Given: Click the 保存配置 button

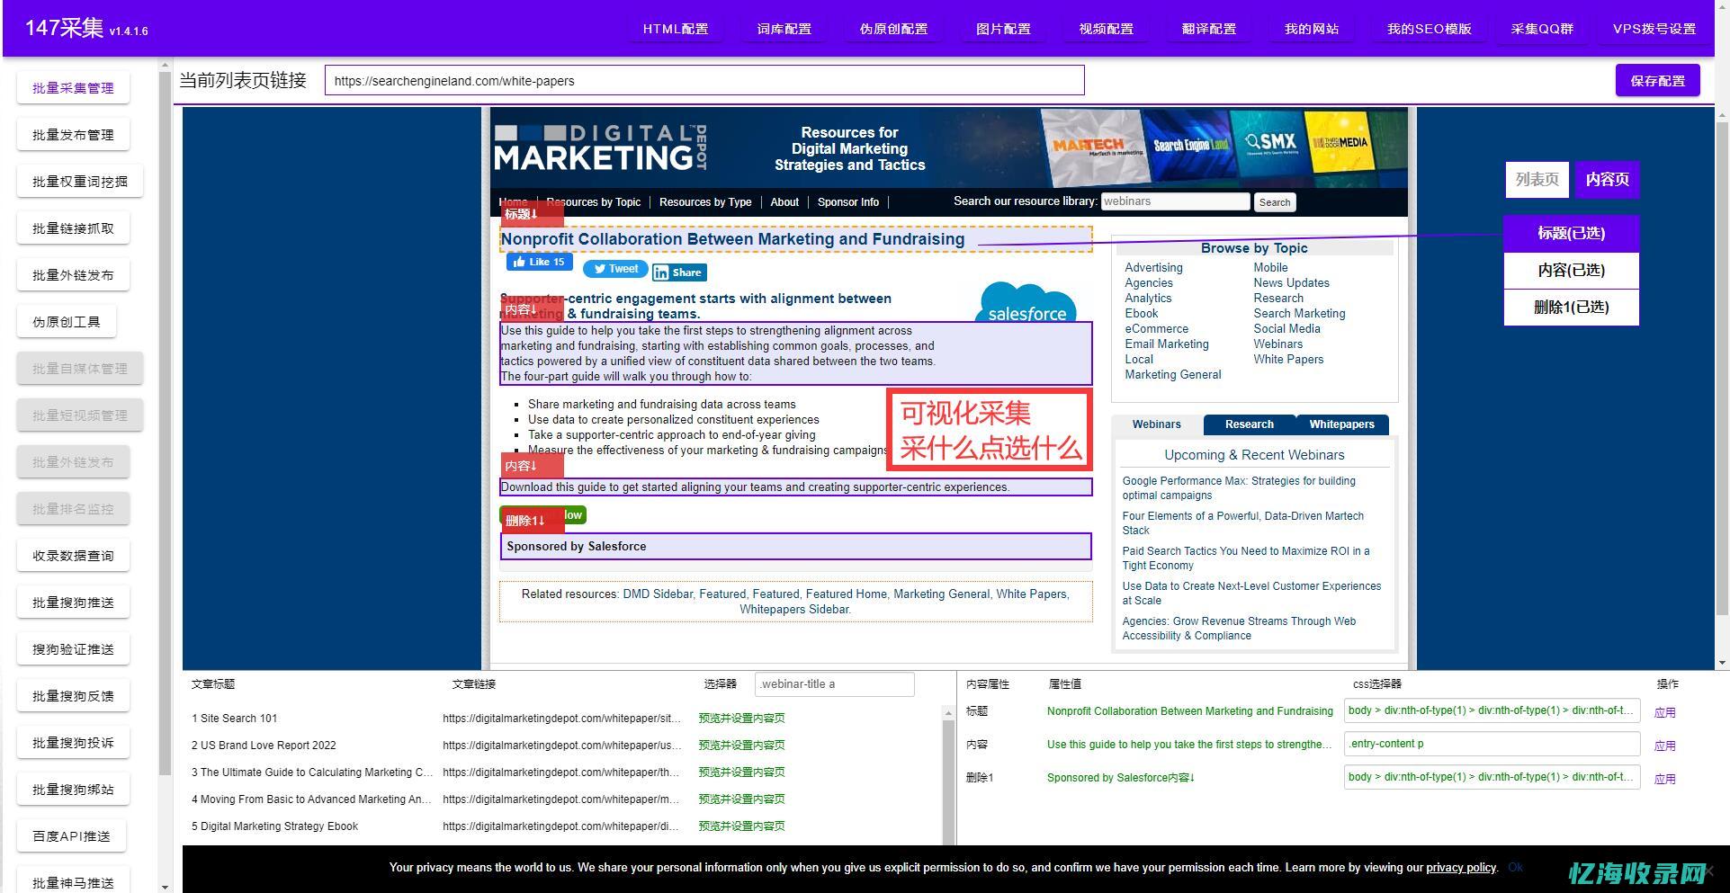Looking at the screenshot, I should tap(1657, 81).
